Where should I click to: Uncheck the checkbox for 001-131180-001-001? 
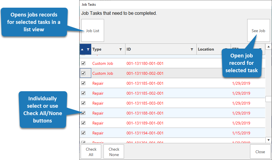pos(83,63)
